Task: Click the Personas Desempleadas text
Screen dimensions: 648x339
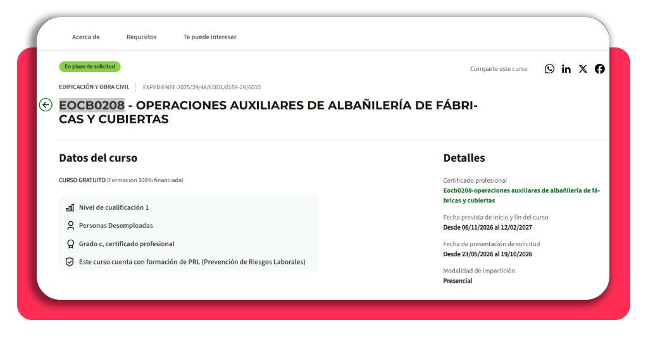Action: coord(116,225)
